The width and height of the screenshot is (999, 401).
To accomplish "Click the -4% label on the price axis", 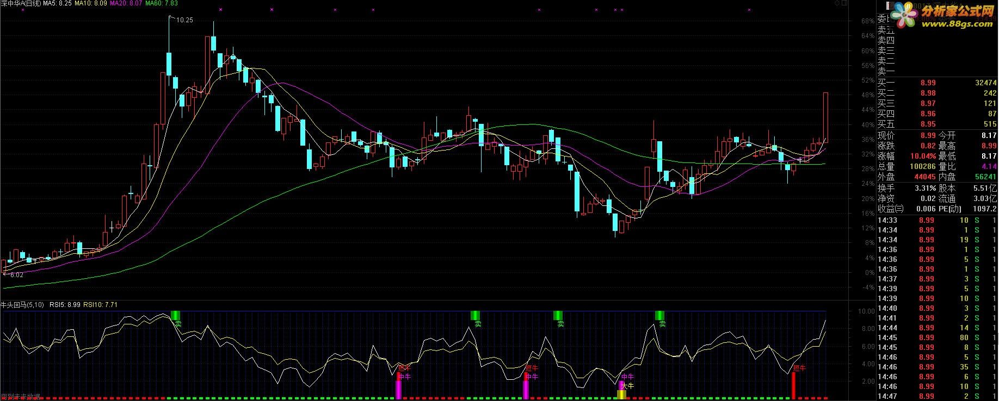I will point(867,288).
